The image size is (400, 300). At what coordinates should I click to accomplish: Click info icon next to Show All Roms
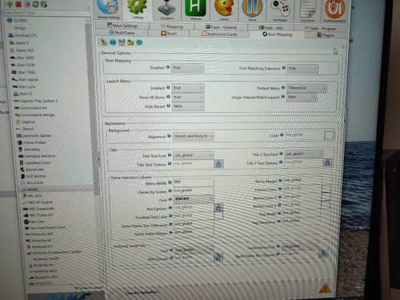168,97
